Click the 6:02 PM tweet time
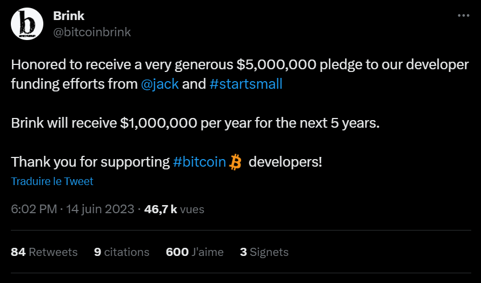This screenshot has width=481, height=283. pos(34,209)
